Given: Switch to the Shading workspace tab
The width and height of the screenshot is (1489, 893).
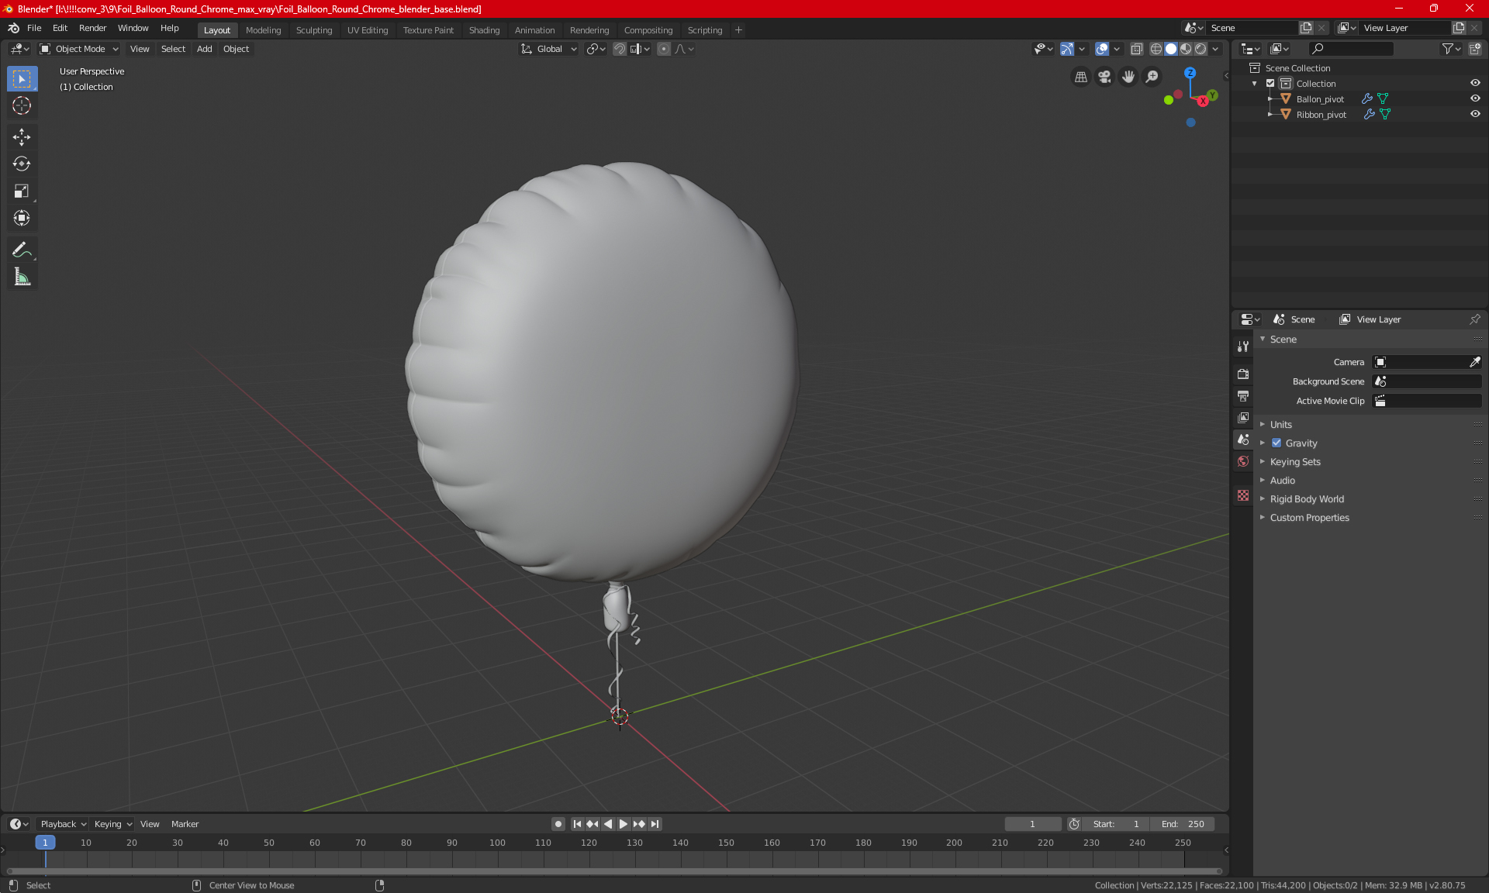Looking at the screenshot, I should (484, 30).
